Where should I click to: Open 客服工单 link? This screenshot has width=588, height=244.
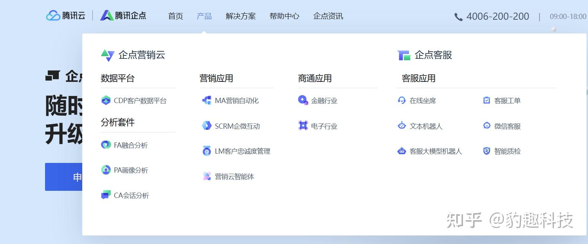point(508,101)
